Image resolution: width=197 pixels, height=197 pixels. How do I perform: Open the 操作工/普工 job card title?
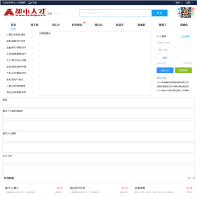[x=12, y=188]
